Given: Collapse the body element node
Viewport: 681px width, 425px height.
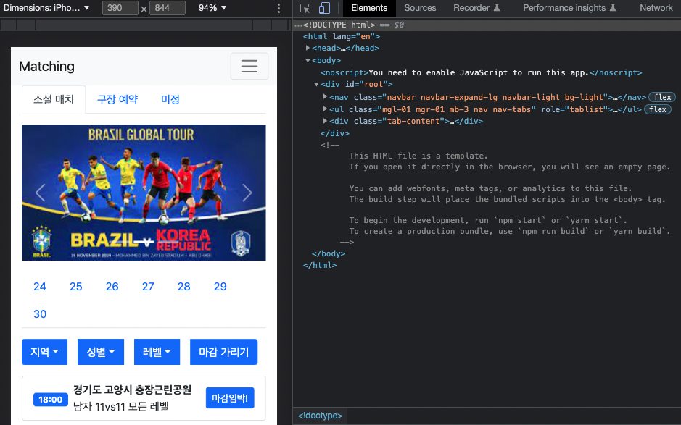Looking at the screenshot, I should pos(308,60).
